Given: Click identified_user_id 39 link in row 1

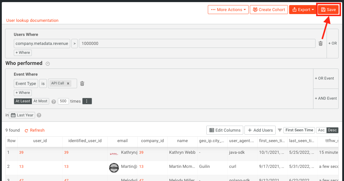Looking at the screenshot, I should (x=66, y=153).
